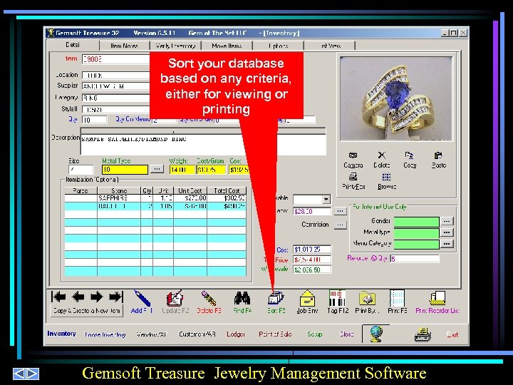
Task: Browse for a picture file
Action: pos(387,181)
